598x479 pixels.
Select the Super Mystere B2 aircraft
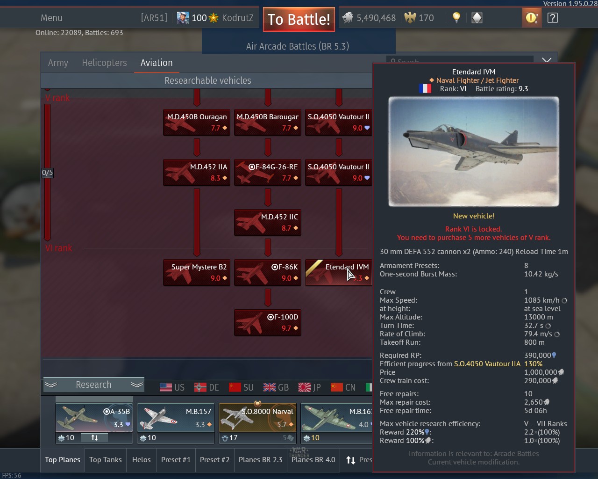(197, 272)
